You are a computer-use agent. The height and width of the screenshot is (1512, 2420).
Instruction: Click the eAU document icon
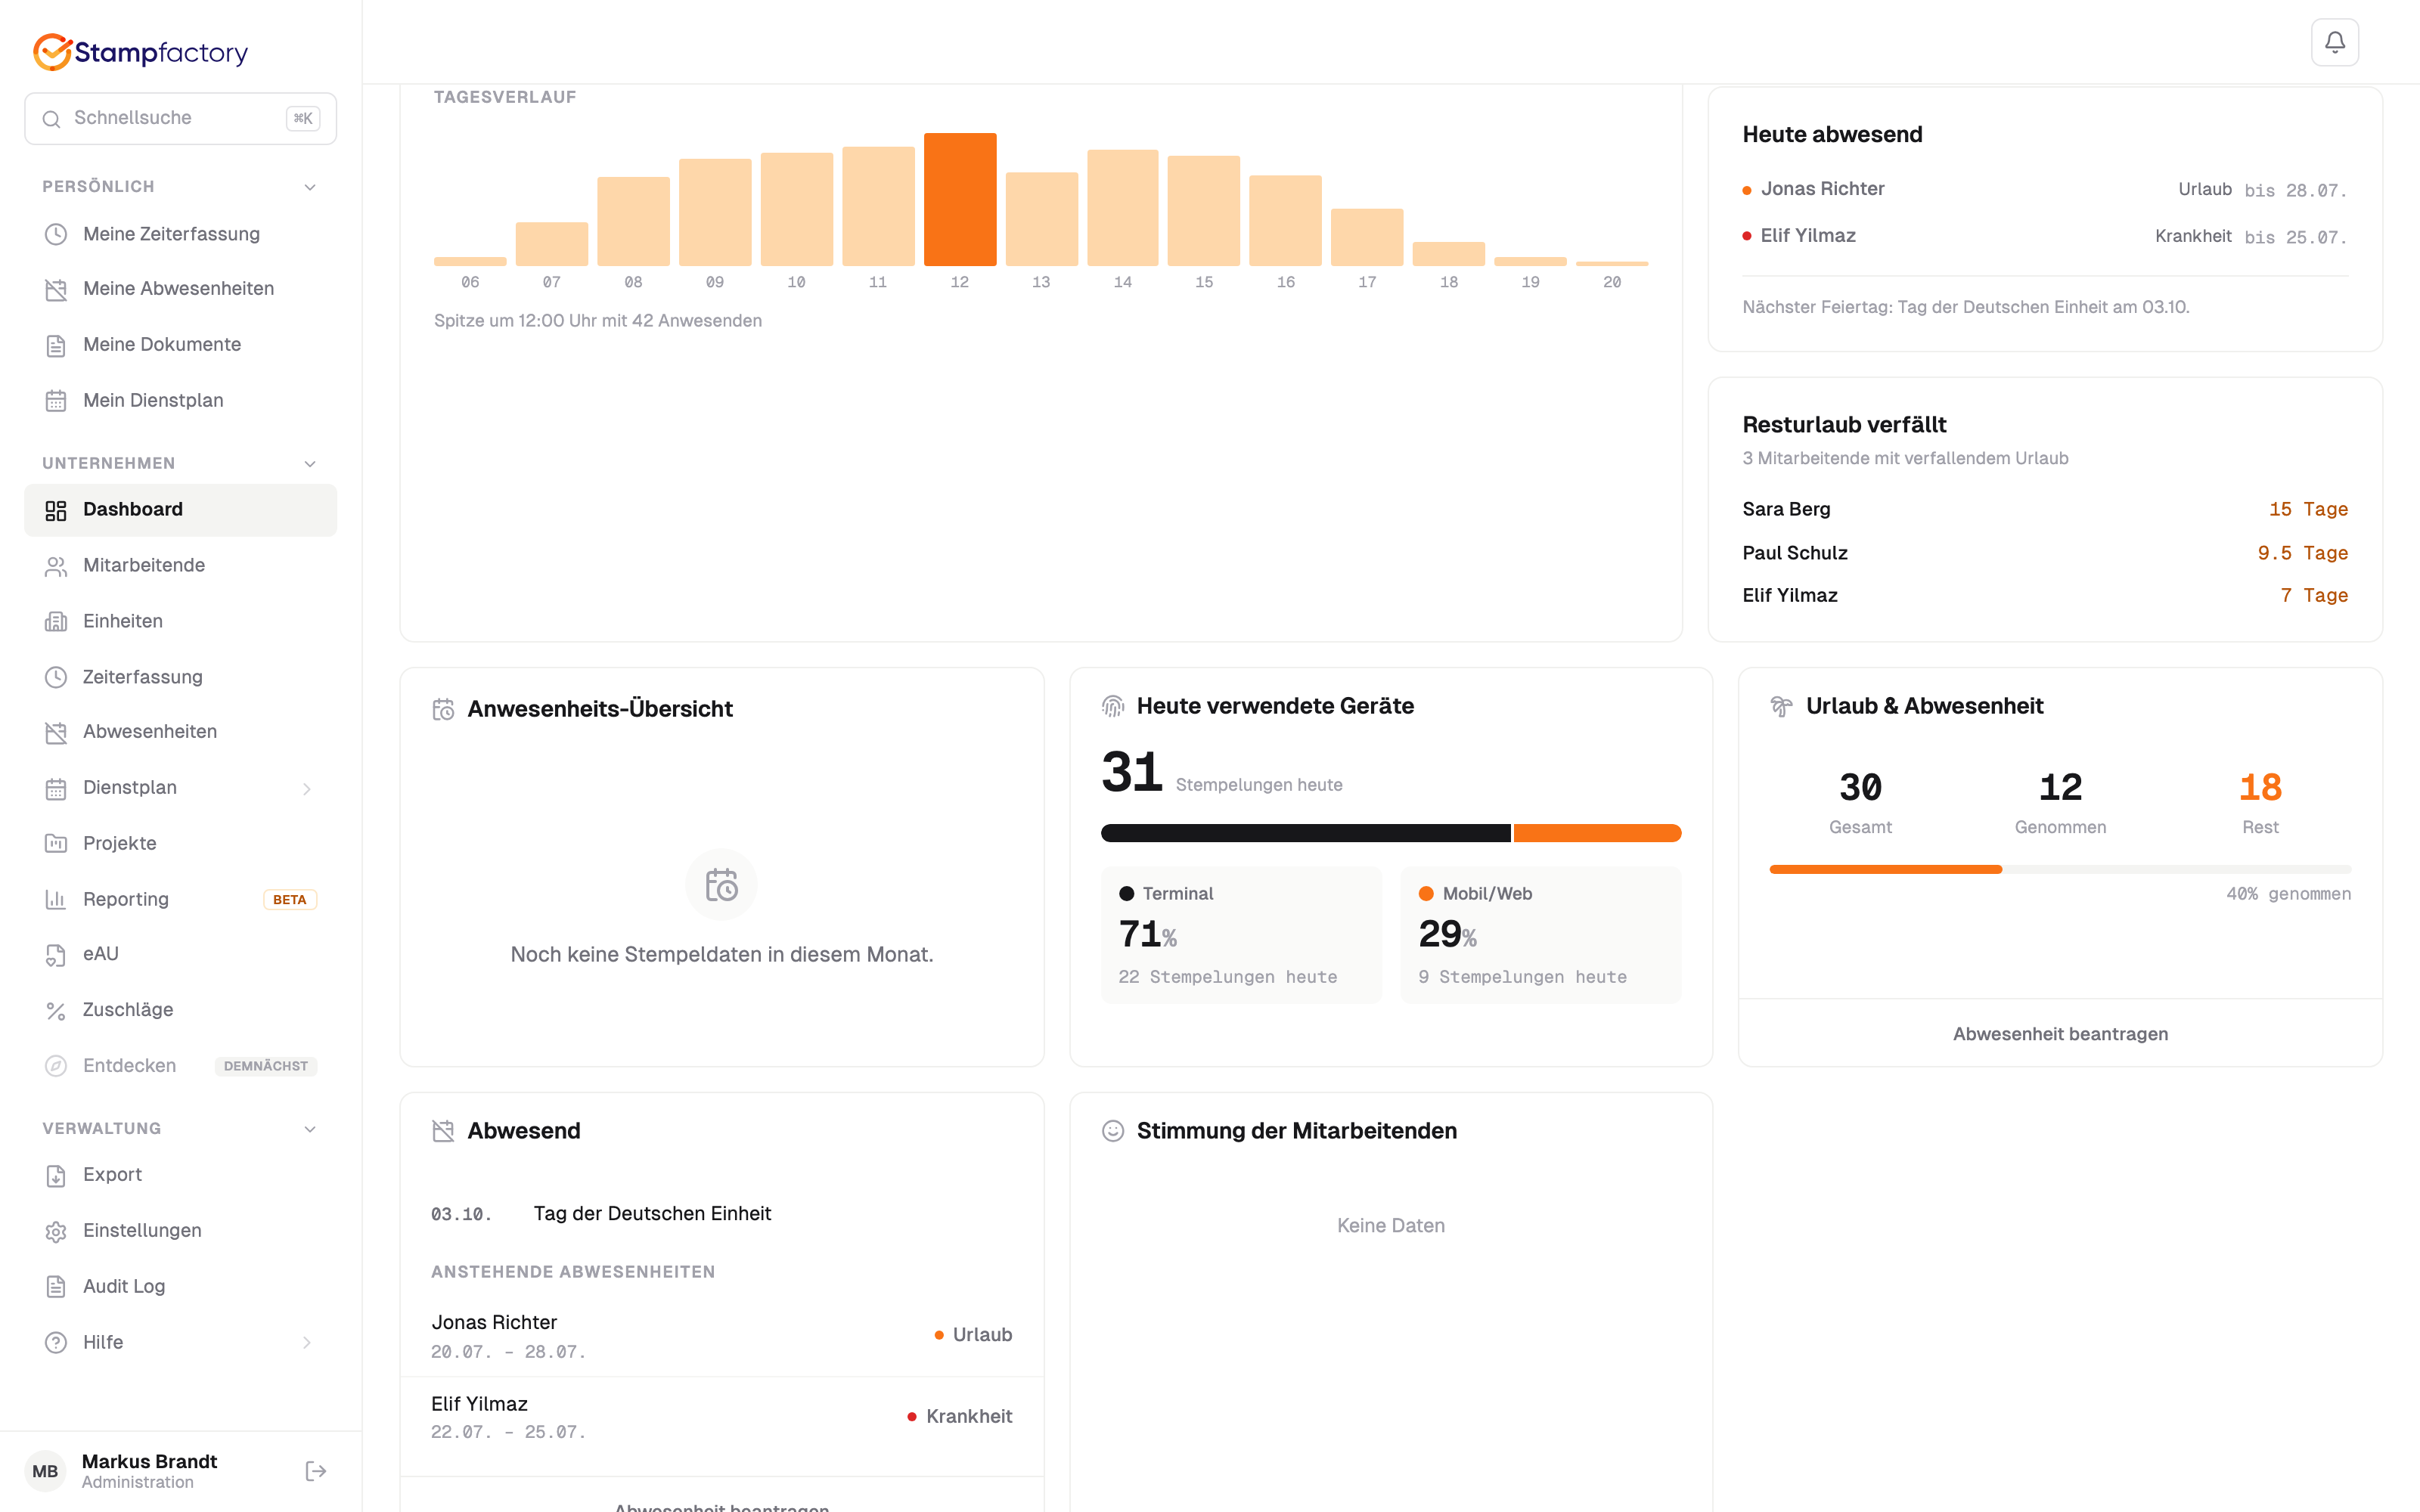pyautogui.click(x=56, y=954)
